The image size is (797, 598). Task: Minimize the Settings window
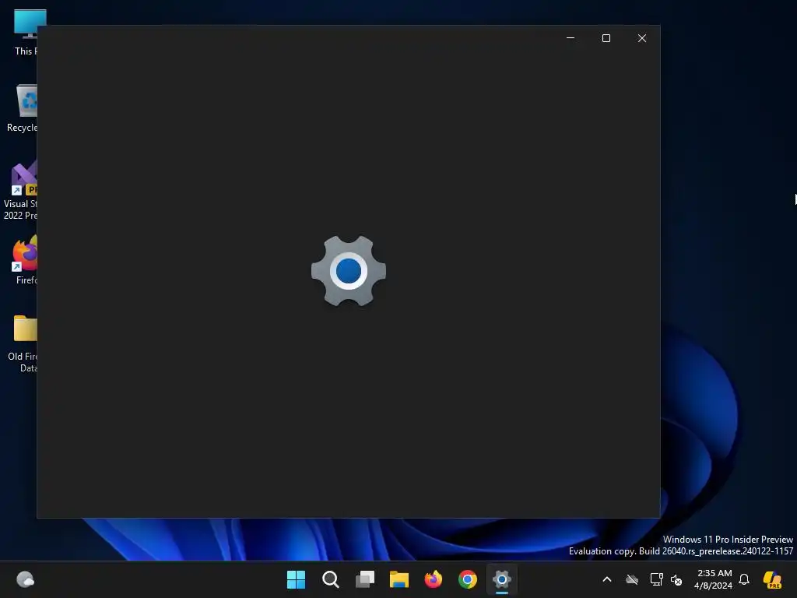[571, 38]
